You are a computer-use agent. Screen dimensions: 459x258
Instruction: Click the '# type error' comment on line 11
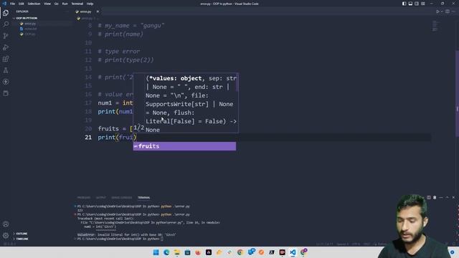[x=119, y=52]
